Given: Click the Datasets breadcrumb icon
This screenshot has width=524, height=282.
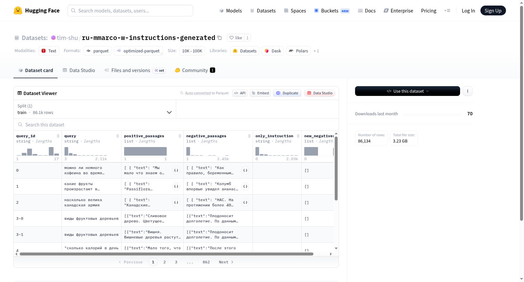Looking at the screenshot, I should [17, 38].
